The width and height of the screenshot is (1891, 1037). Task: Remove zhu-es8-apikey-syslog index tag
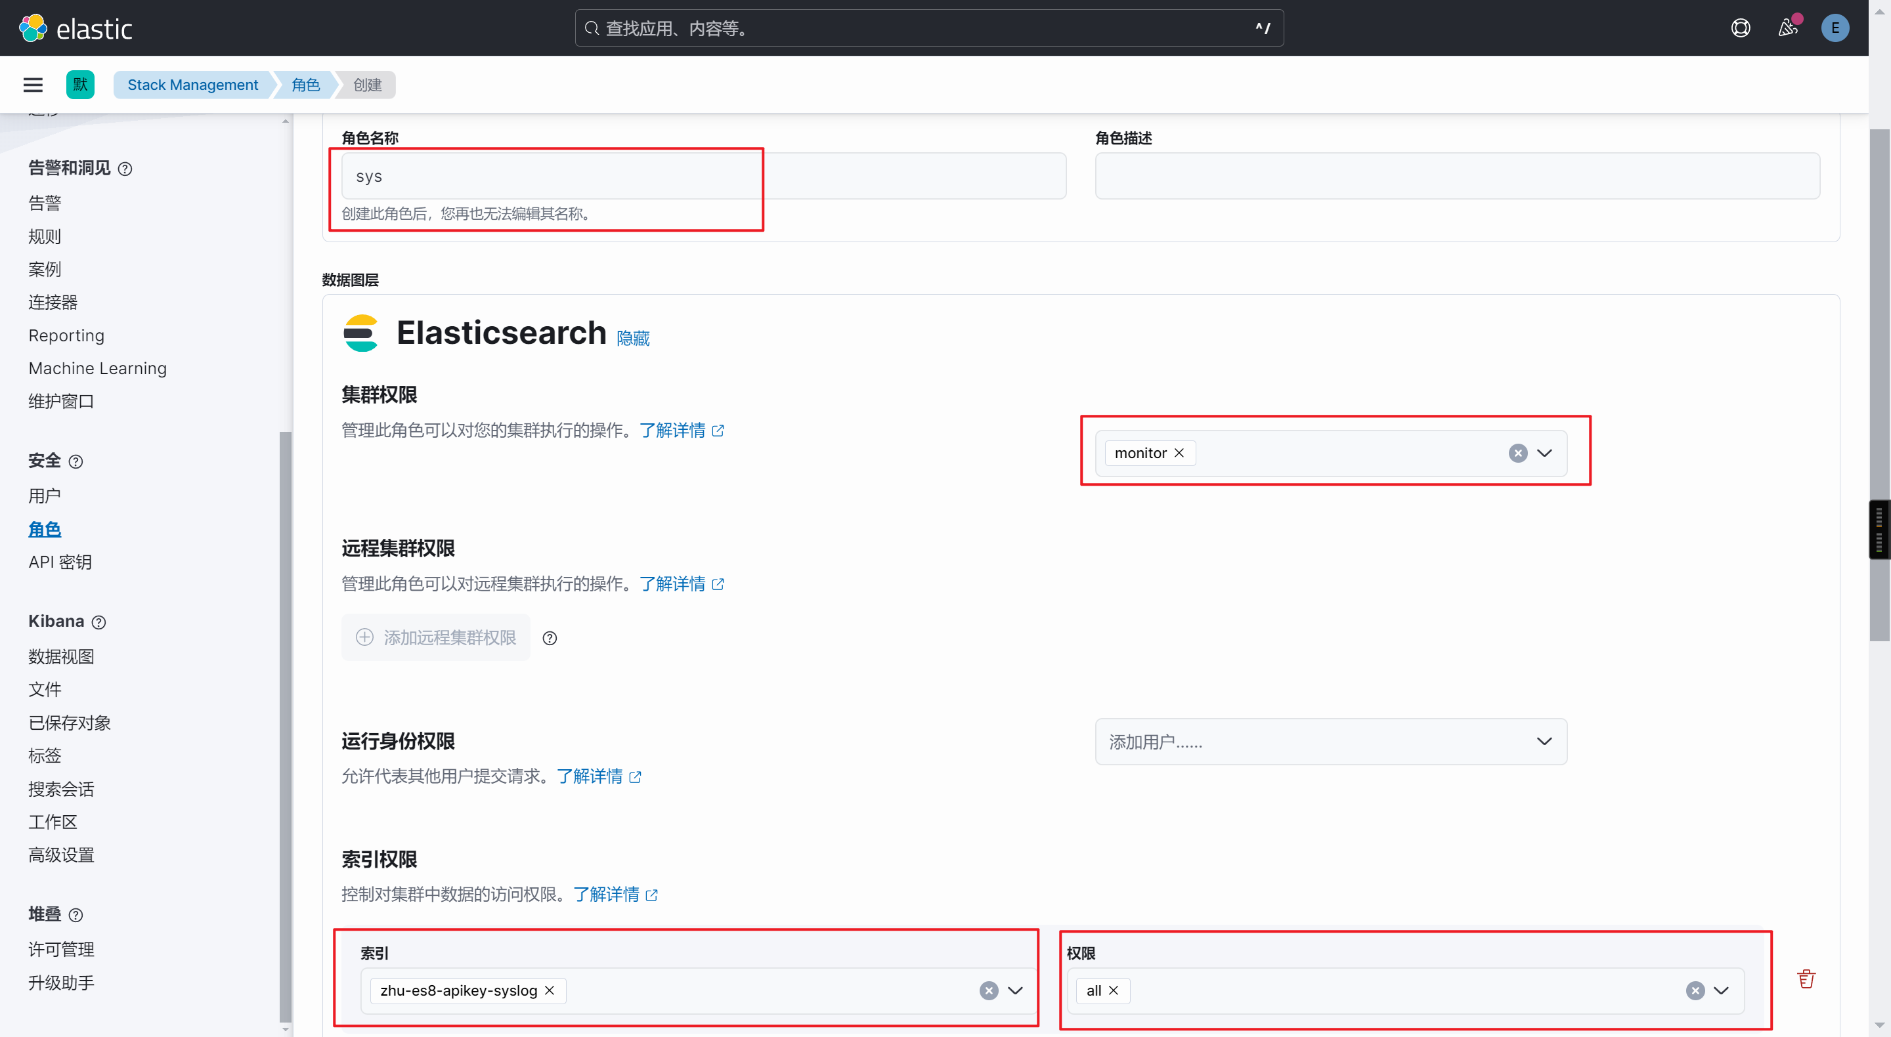pyautogui.click(x=549, y=991)
